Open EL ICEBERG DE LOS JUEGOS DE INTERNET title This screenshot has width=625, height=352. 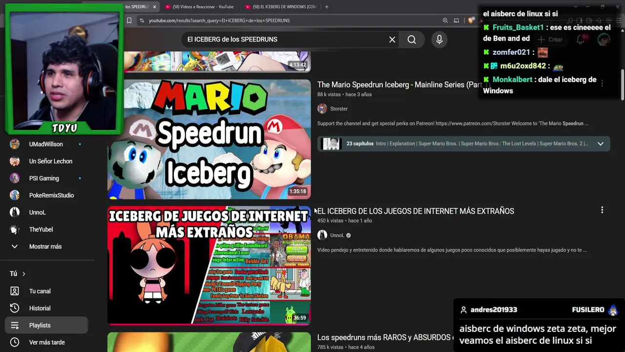pyautogui.click(x=416, y=211)
